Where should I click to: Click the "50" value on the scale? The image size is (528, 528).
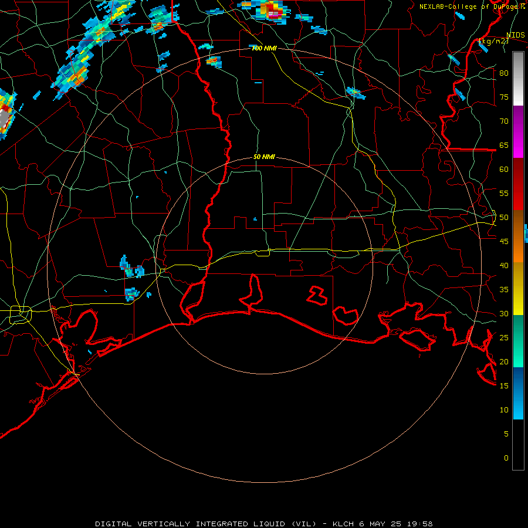pos(504,218)
